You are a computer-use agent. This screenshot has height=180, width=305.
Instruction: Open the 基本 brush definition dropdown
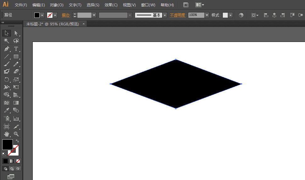[164, 15]
